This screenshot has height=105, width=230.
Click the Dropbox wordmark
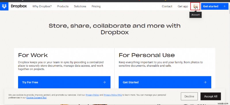pyautogui.click(x=19, y=6)
